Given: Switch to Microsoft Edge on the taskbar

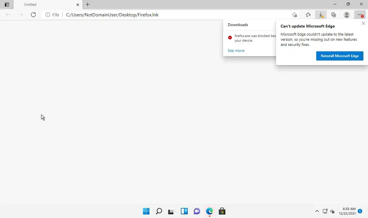Looking at the screenshot, I should pyautogui.click(x=209, y=211).
